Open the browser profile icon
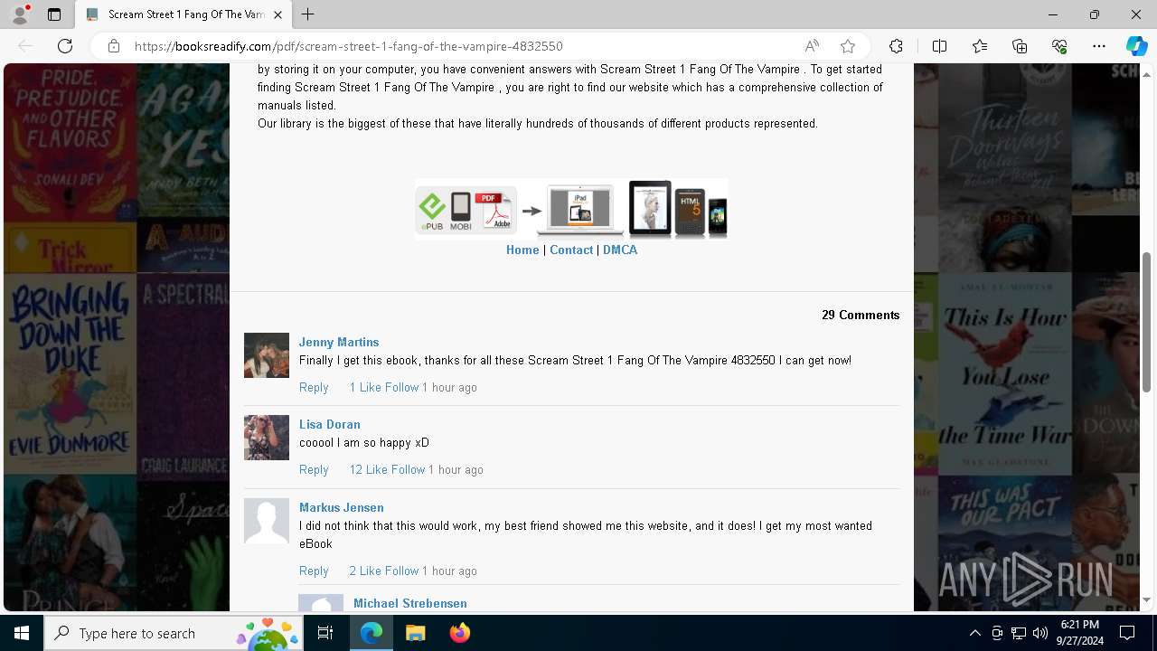This screenshot has width=1157, height=651. (20, 14)
